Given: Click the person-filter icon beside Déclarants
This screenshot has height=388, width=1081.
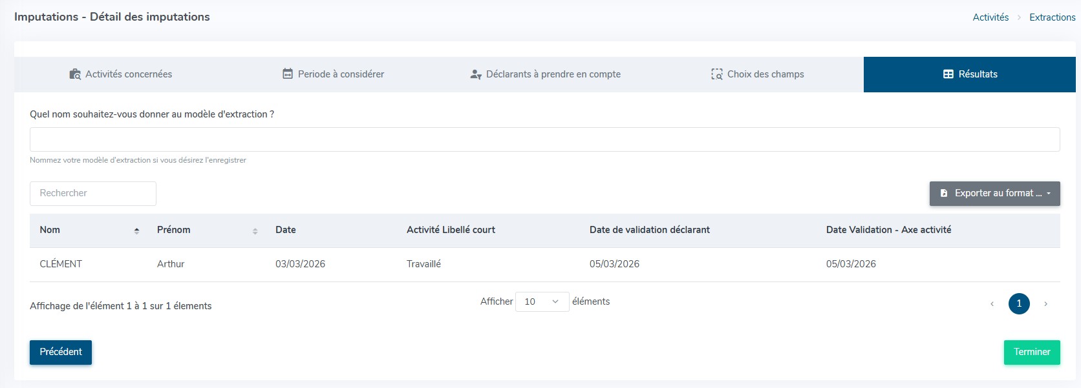Looking at the screenshot, I should 476,74.
